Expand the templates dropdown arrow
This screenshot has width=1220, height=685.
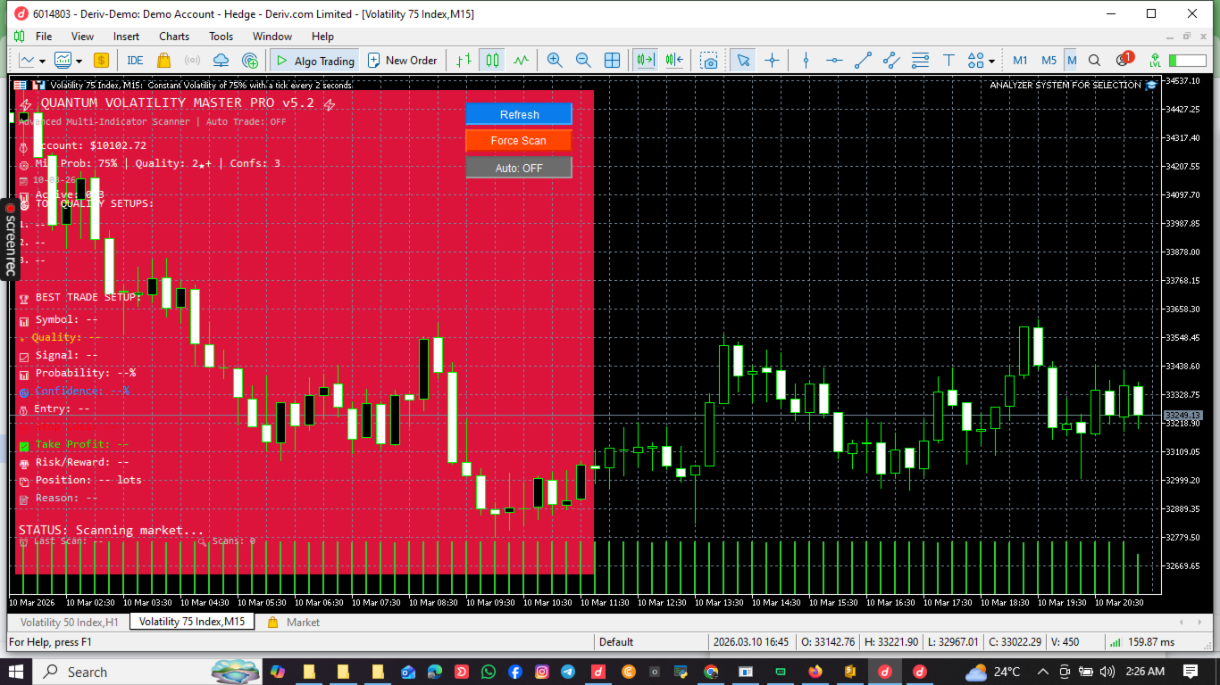79,61
